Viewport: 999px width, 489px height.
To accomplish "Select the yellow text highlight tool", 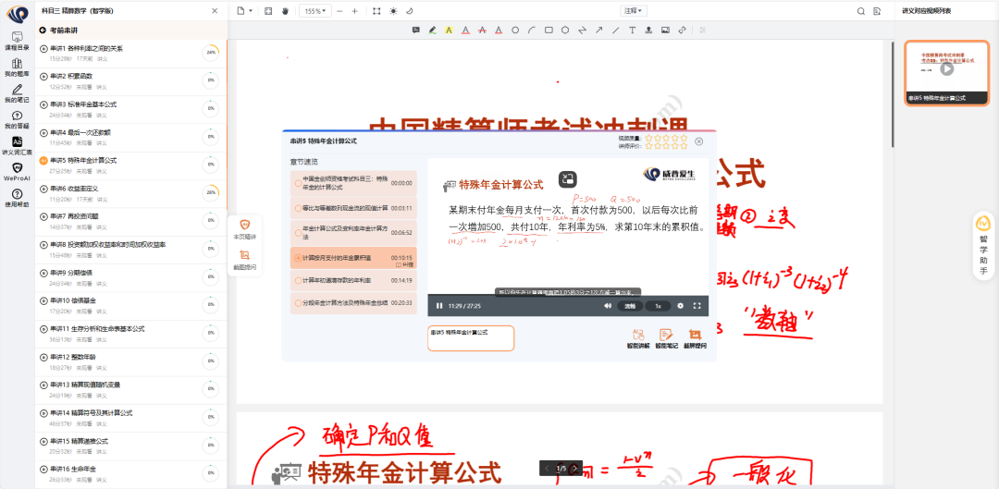I will (x=449, y=31).
